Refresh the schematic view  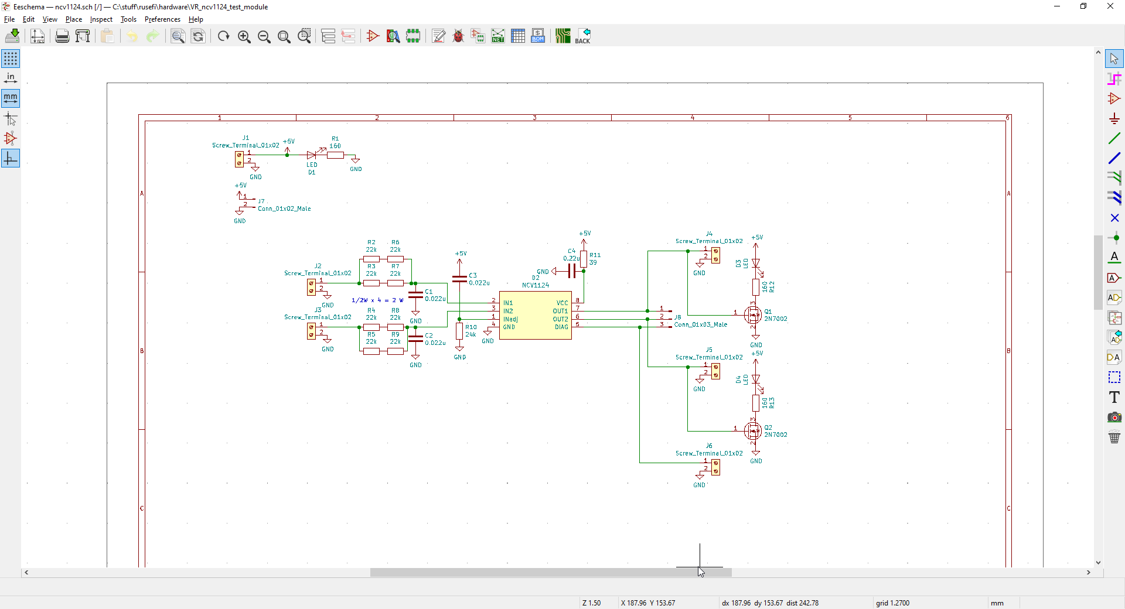click(223, 36)
